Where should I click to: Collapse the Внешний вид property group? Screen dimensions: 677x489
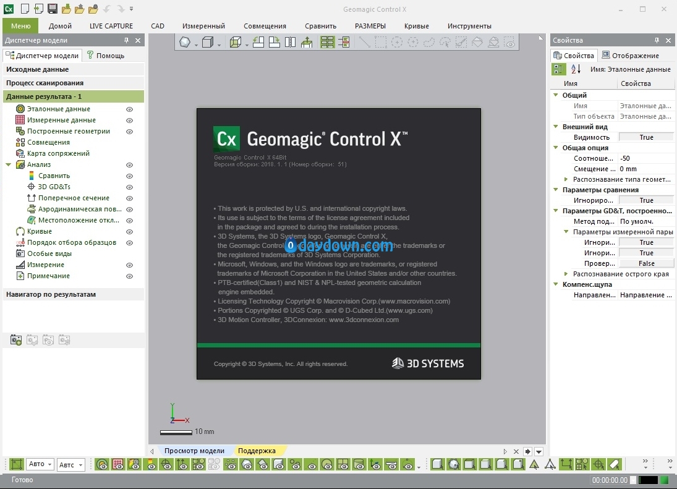[x=556, y=127]
